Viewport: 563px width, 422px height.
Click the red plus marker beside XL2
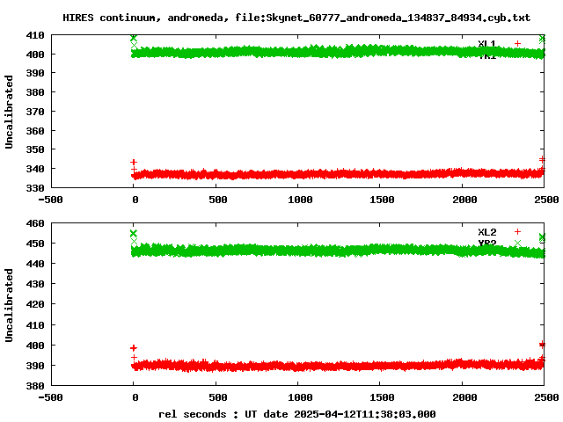click(517, 232)
